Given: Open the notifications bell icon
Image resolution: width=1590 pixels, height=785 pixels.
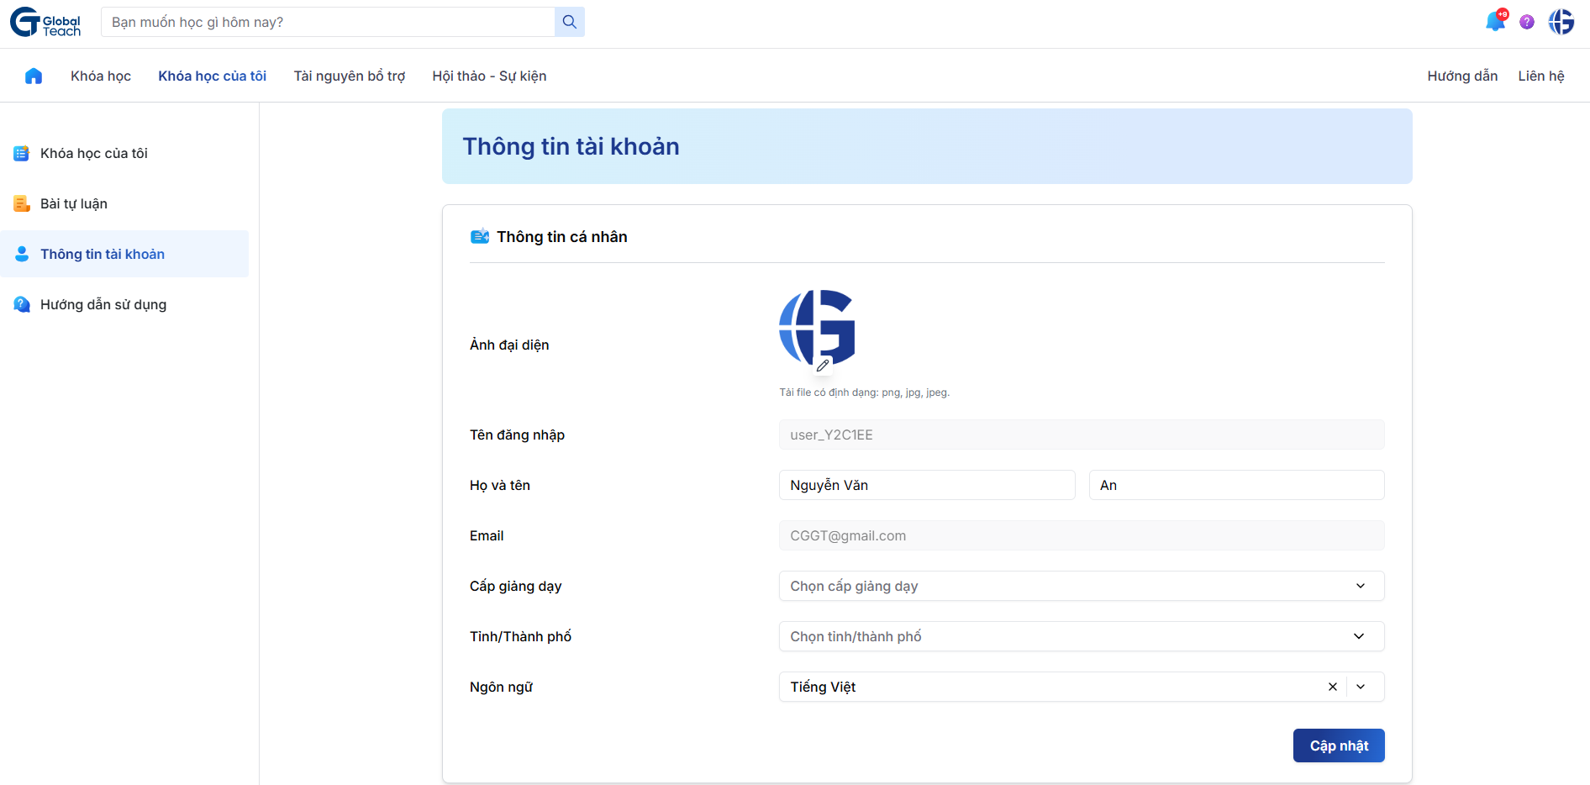Looking at the screenshot, I should [1497, 22].
